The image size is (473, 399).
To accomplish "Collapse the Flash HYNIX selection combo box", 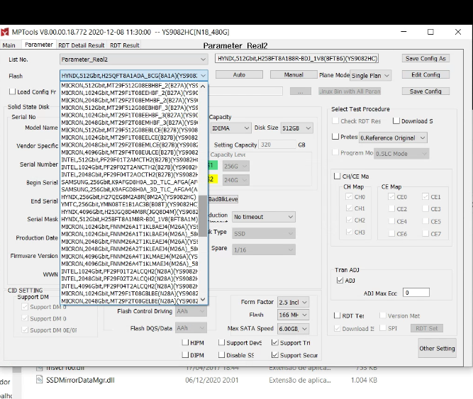I will click(x=133, y=75).
